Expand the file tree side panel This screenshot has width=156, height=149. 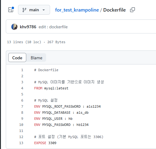coord(11,10)
